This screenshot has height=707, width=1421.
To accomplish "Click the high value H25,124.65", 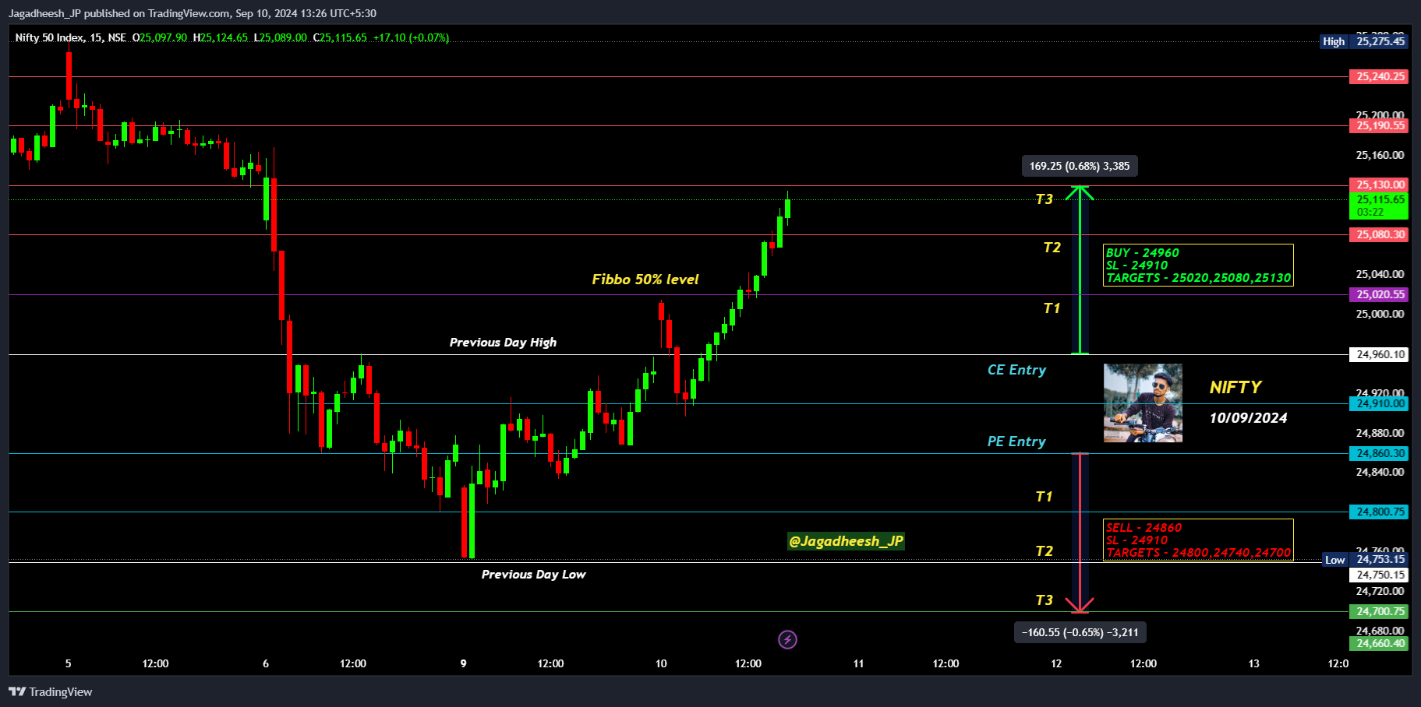I will click(x=221, y=37).
